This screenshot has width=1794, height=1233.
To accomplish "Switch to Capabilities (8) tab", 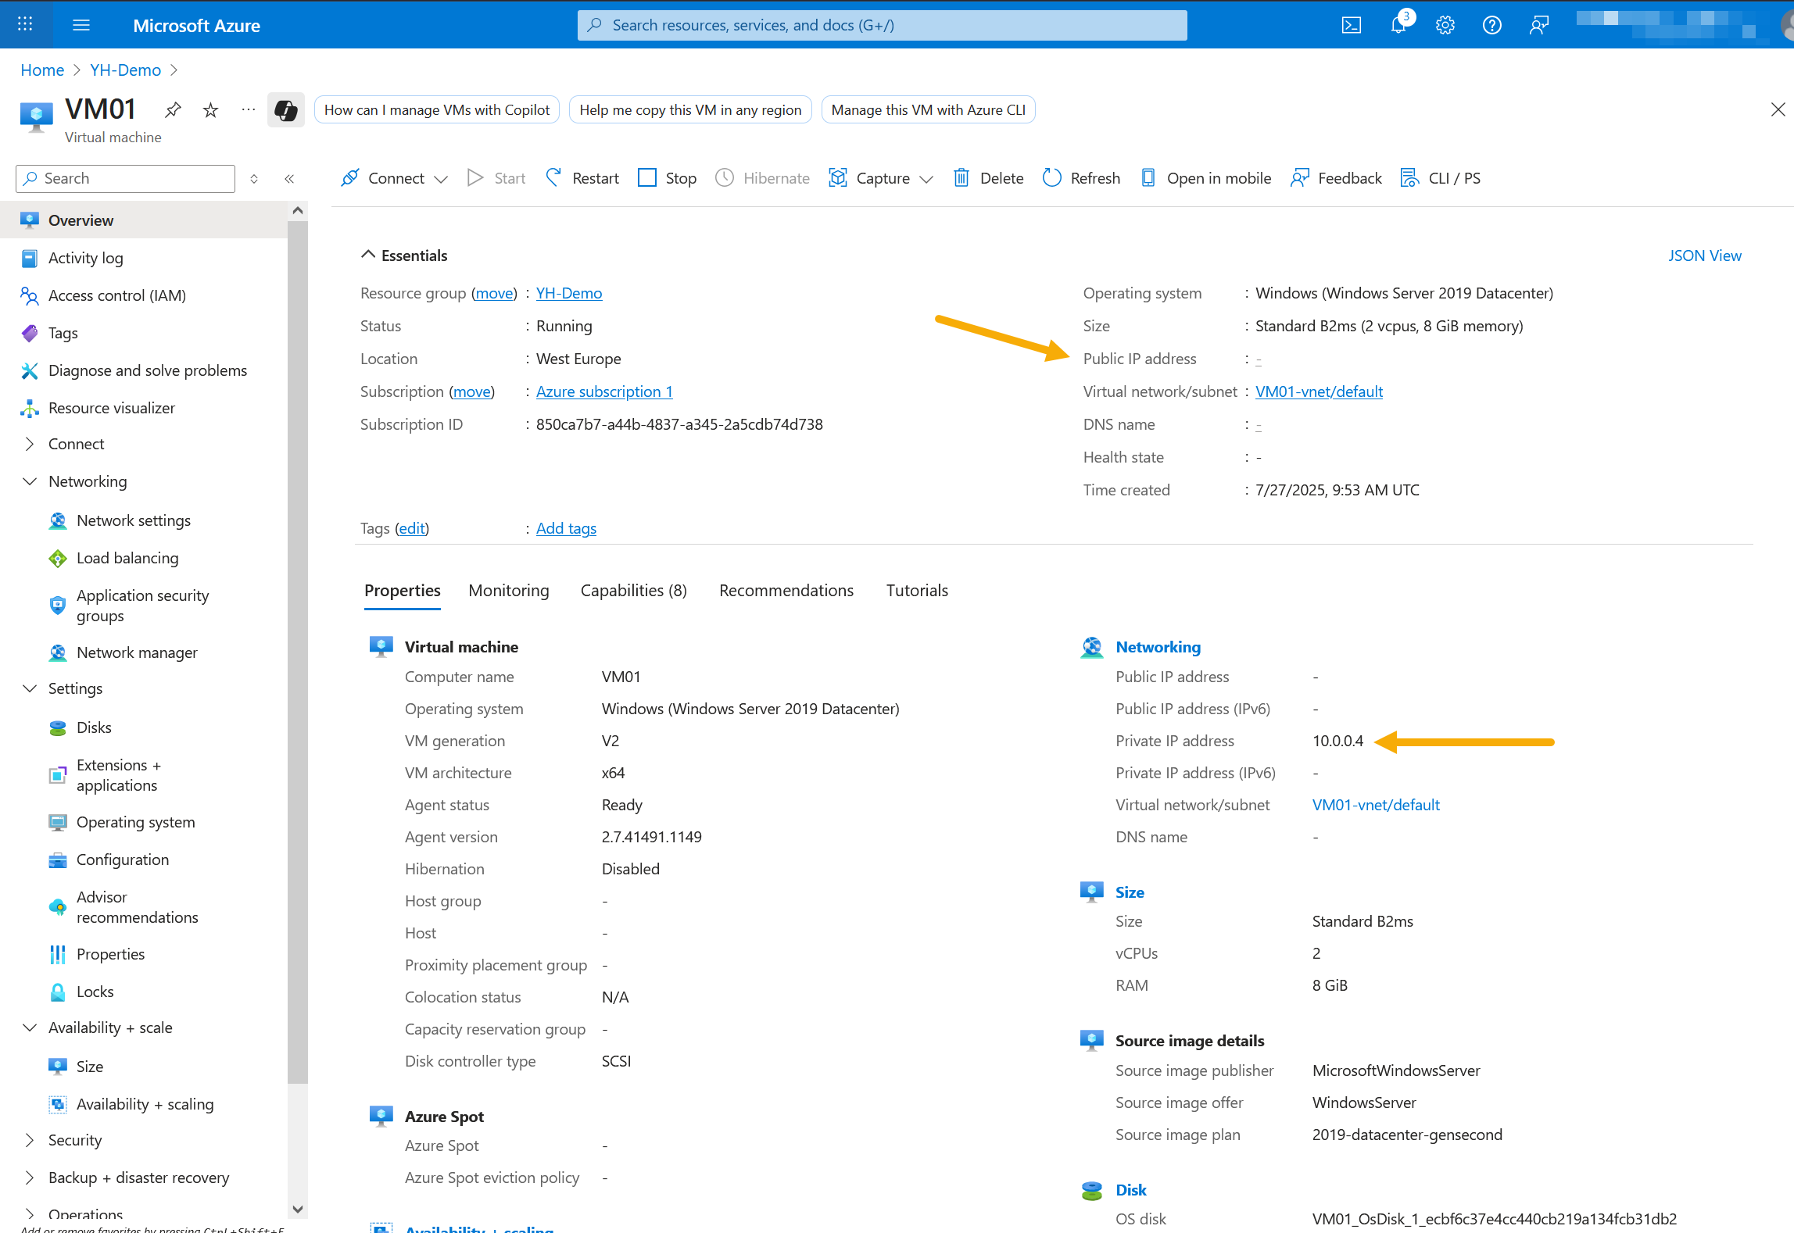I will [633, 591].
